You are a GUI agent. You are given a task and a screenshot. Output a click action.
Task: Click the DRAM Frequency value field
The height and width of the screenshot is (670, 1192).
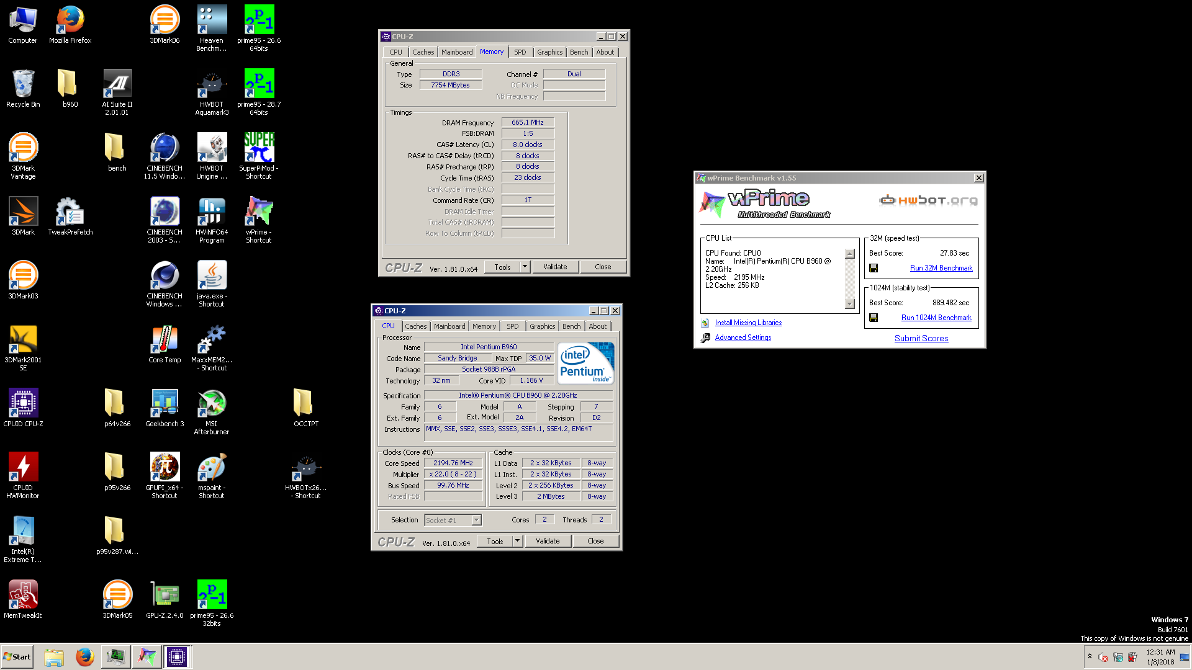[528, 122]
